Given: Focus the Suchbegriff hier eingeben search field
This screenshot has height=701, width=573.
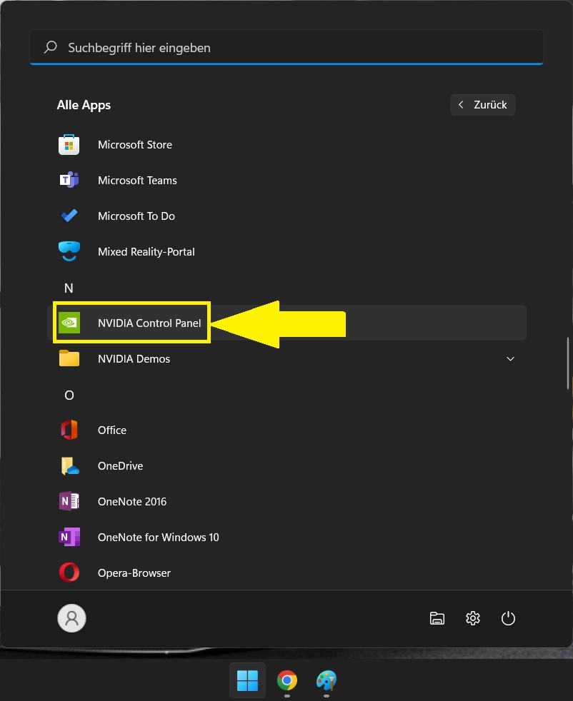Looking at the screenshot, I should 286,47.
